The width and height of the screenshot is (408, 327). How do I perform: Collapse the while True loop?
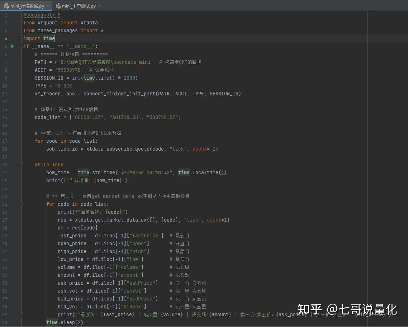pos(22,165)
